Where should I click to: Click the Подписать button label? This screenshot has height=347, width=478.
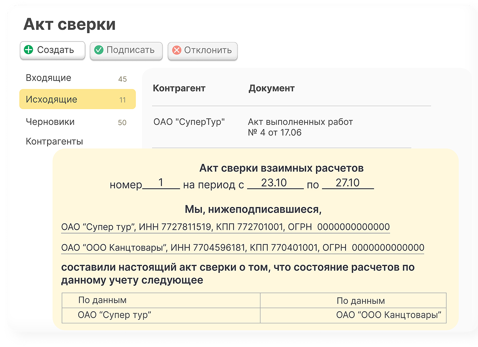point(130,50)
